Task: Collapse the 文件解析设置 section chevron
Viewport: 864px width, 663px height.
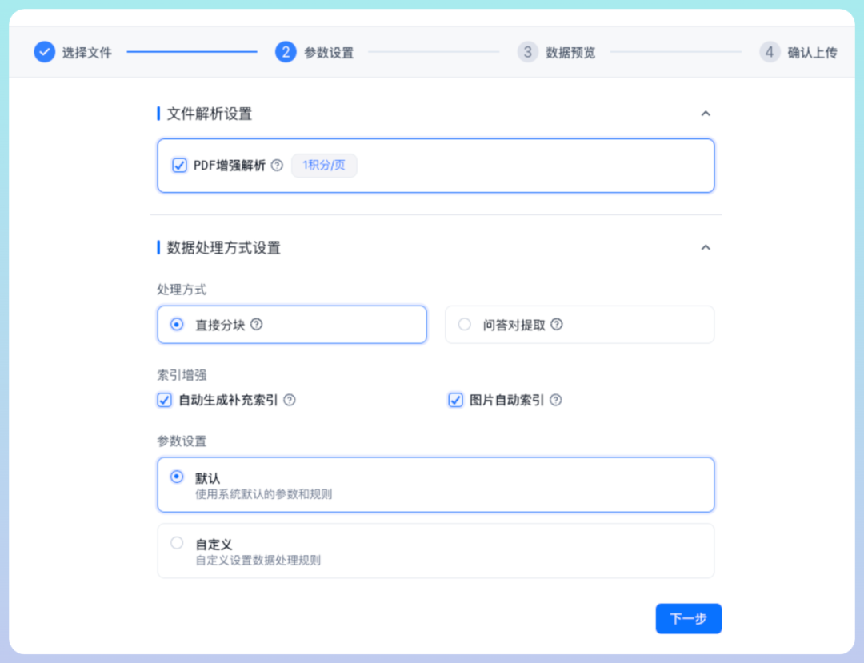Action: pyautogui.click(x=706, y=114)
